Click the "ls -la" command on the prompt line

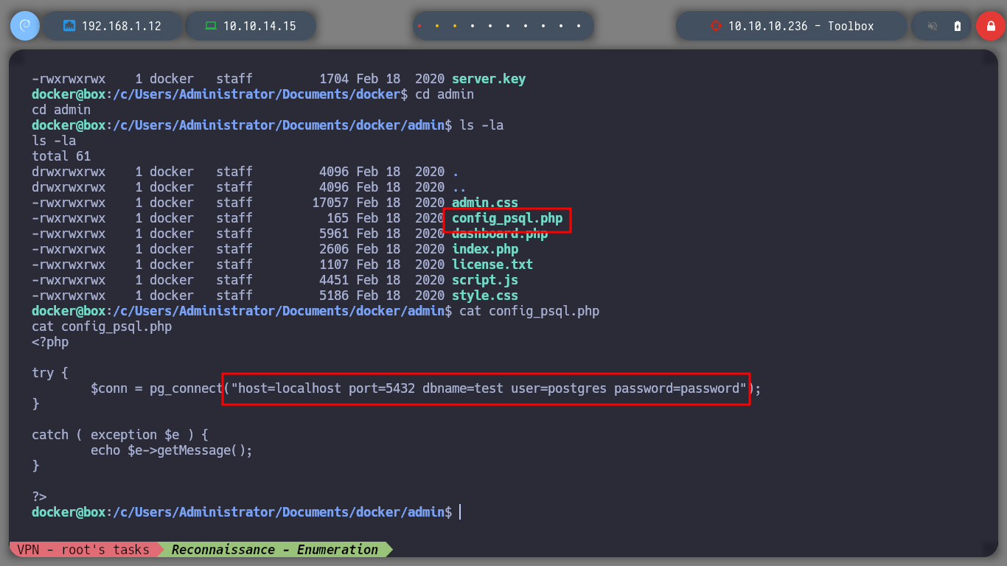pos(481,125)
